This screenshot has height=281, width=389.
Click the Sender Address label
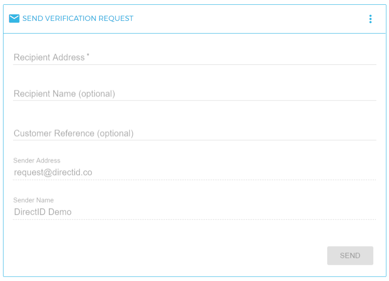coord(37,160)
